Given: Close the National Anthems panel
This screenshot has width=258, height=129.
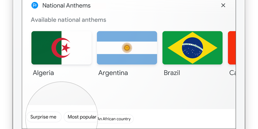Looking at the screenshot, I should [x=223, y=5].
